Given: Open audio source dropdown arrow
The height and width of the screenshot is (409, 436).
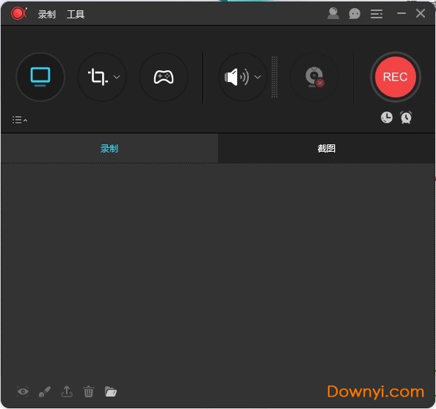Looking at the screenshot, I should (x=258, y=77).
